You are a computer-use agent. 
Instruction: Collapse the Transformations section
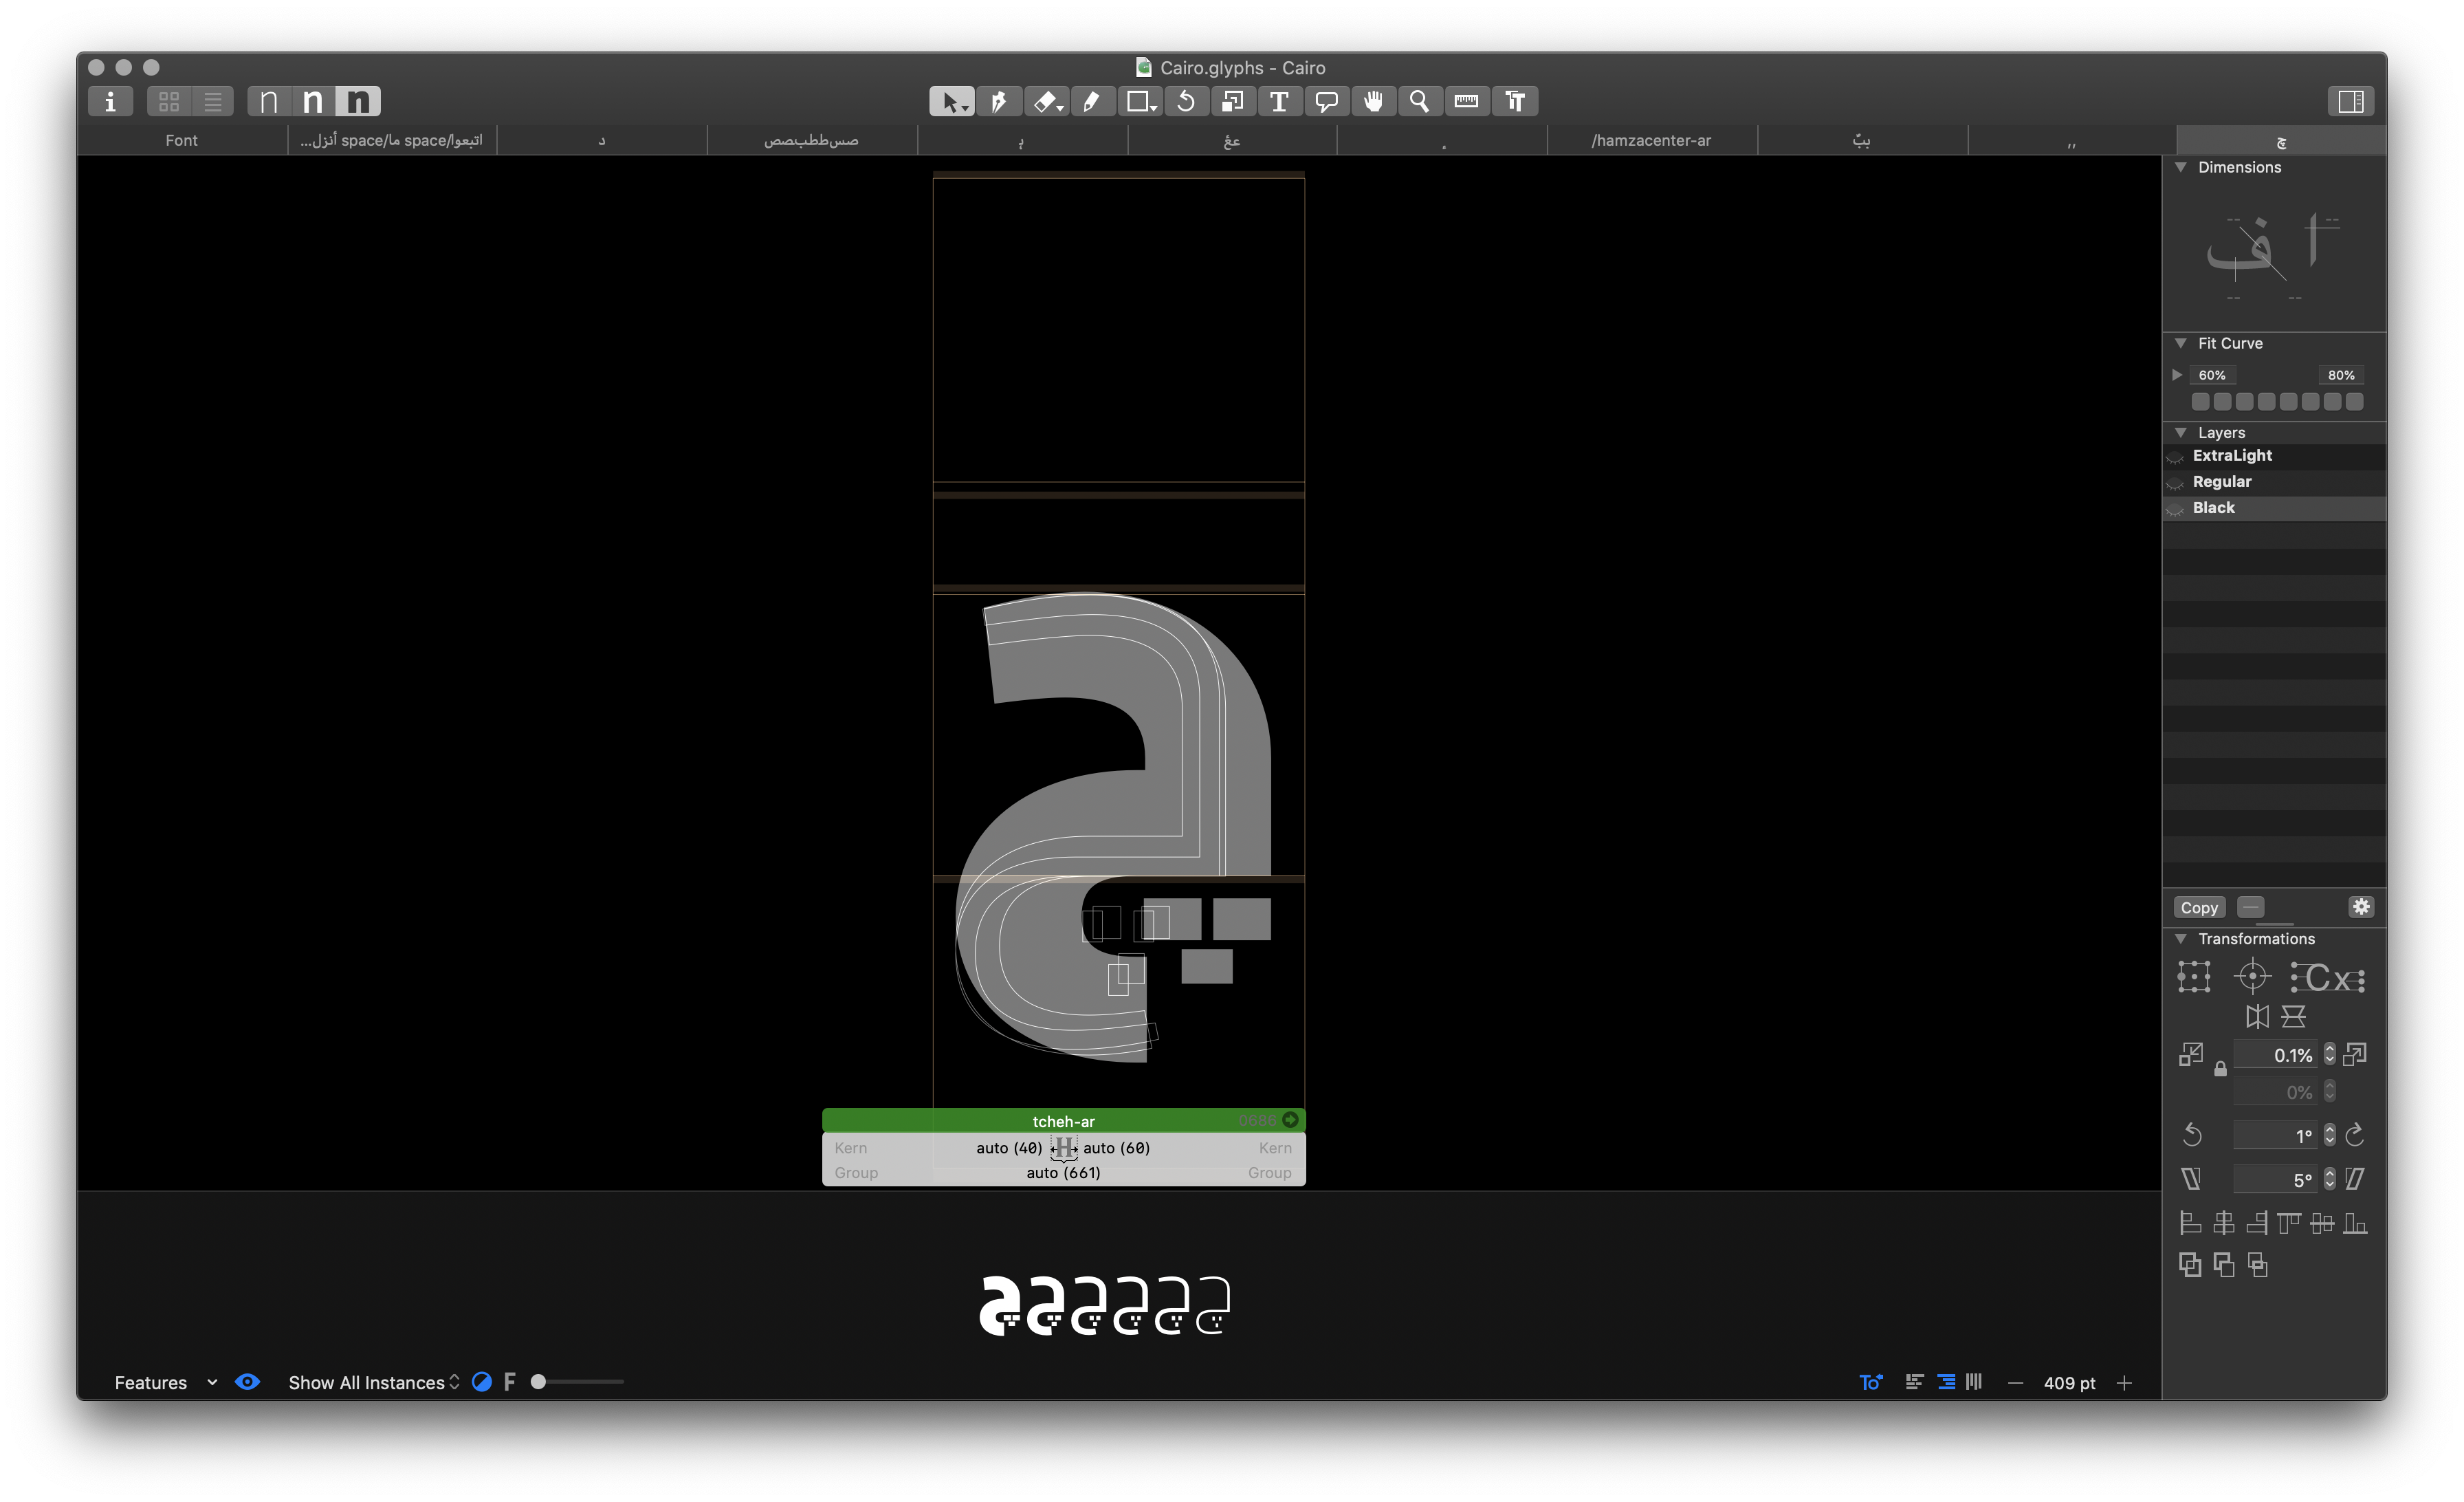2181,938
